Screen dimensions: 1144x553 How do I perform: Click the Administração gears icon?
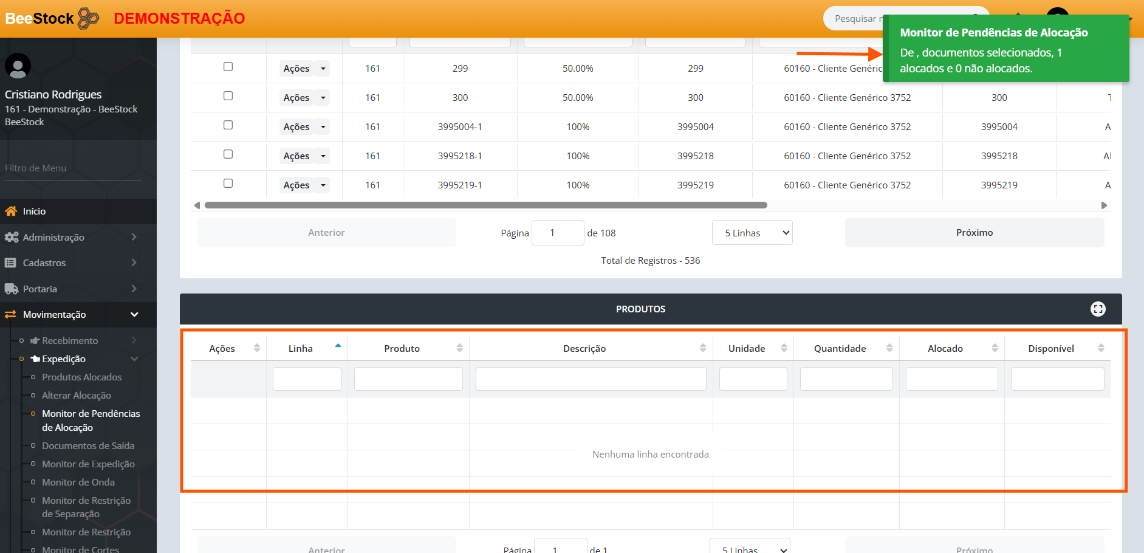point(11,237)
